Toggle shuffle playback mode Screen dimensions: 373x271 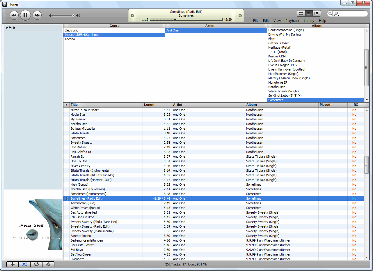24,264
